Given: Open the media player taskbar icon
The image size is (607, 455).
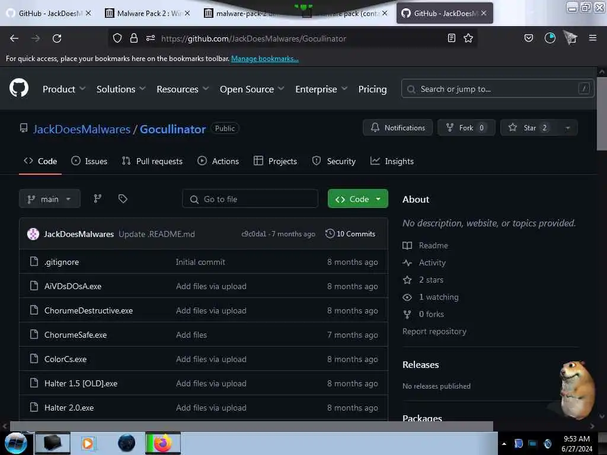Looking at the screenshot, I should pos(88,443).
